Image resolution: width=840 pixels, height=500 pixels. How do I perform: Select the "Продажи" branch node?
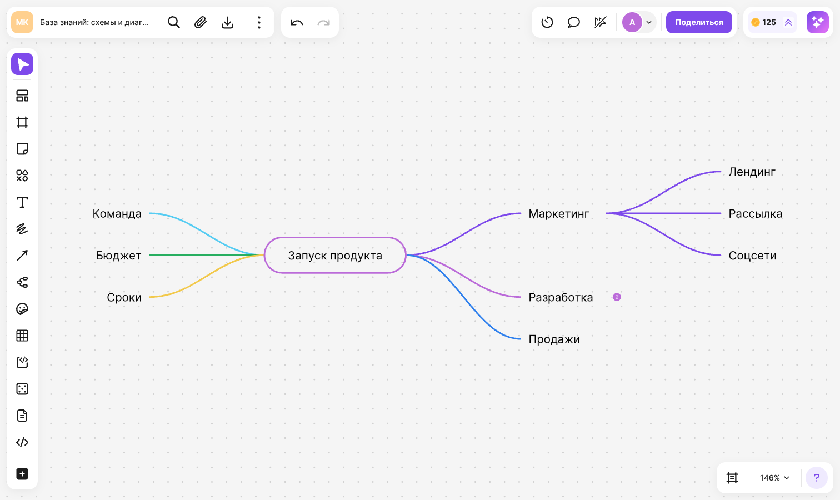click(554, 339)
